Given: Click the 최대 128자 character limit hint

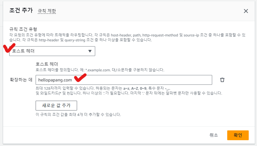Looking at the screenshot, I should (123, 88).
